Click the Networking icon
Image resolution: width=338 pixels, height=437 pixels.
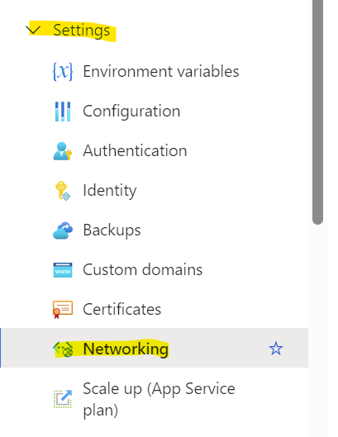pos(63,349)
